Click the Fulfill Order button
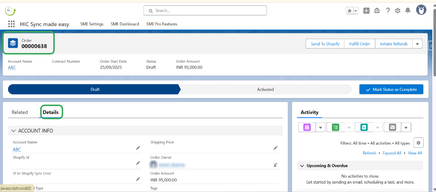436x192 pixels. tap(360, 44)
